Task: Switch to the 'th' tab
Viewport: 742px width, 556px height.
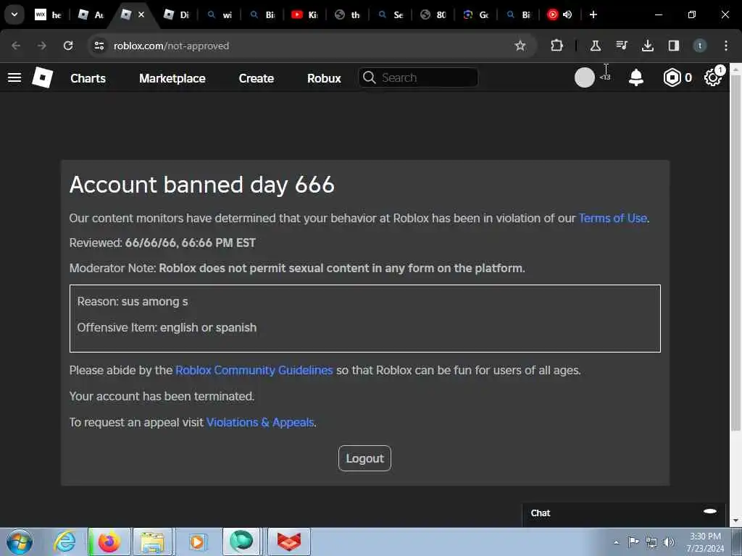Action: [347, 14]
